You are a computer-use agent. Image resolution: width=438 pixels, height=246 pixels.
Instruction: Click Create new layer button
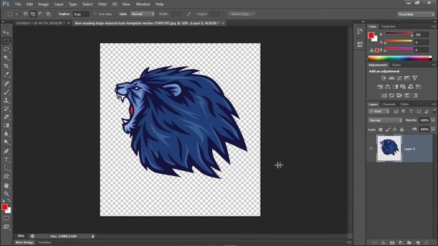click(x=418, y=243)
